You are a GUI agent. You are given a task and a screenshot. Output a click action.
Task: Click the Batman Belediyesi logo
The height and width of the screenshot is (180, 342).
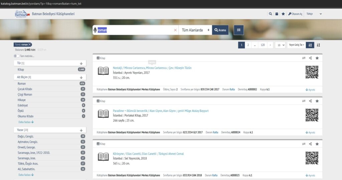[22, 14]
